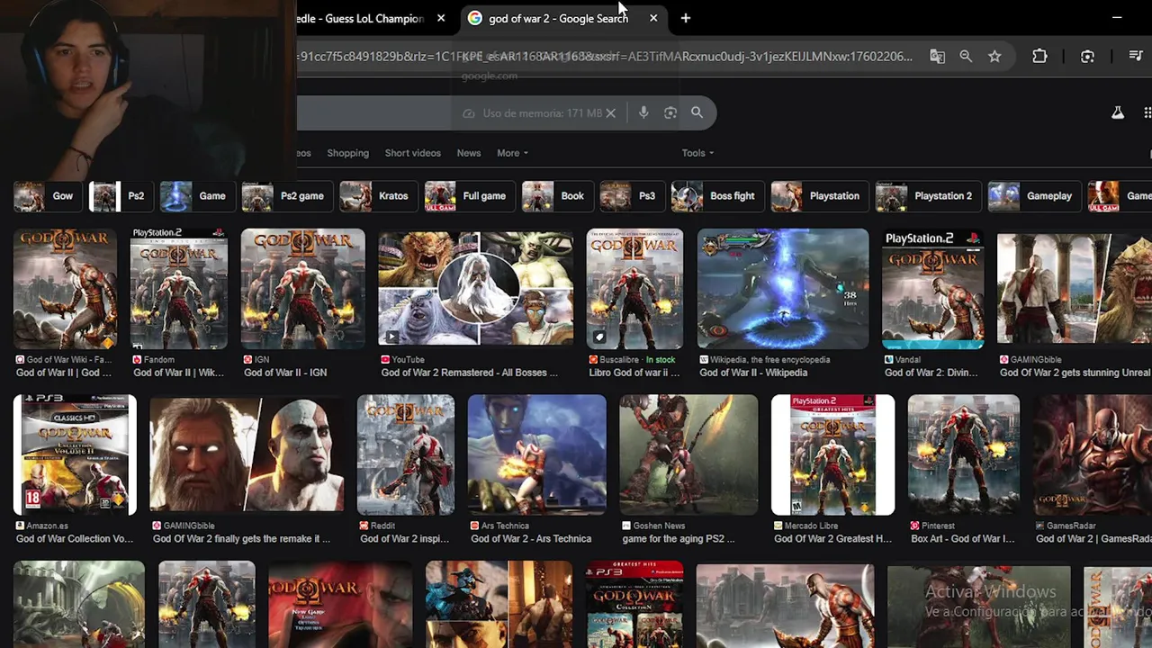Clear the search box with the X
This screenshot has height=648, width=1152.
(x=610, y=112)
